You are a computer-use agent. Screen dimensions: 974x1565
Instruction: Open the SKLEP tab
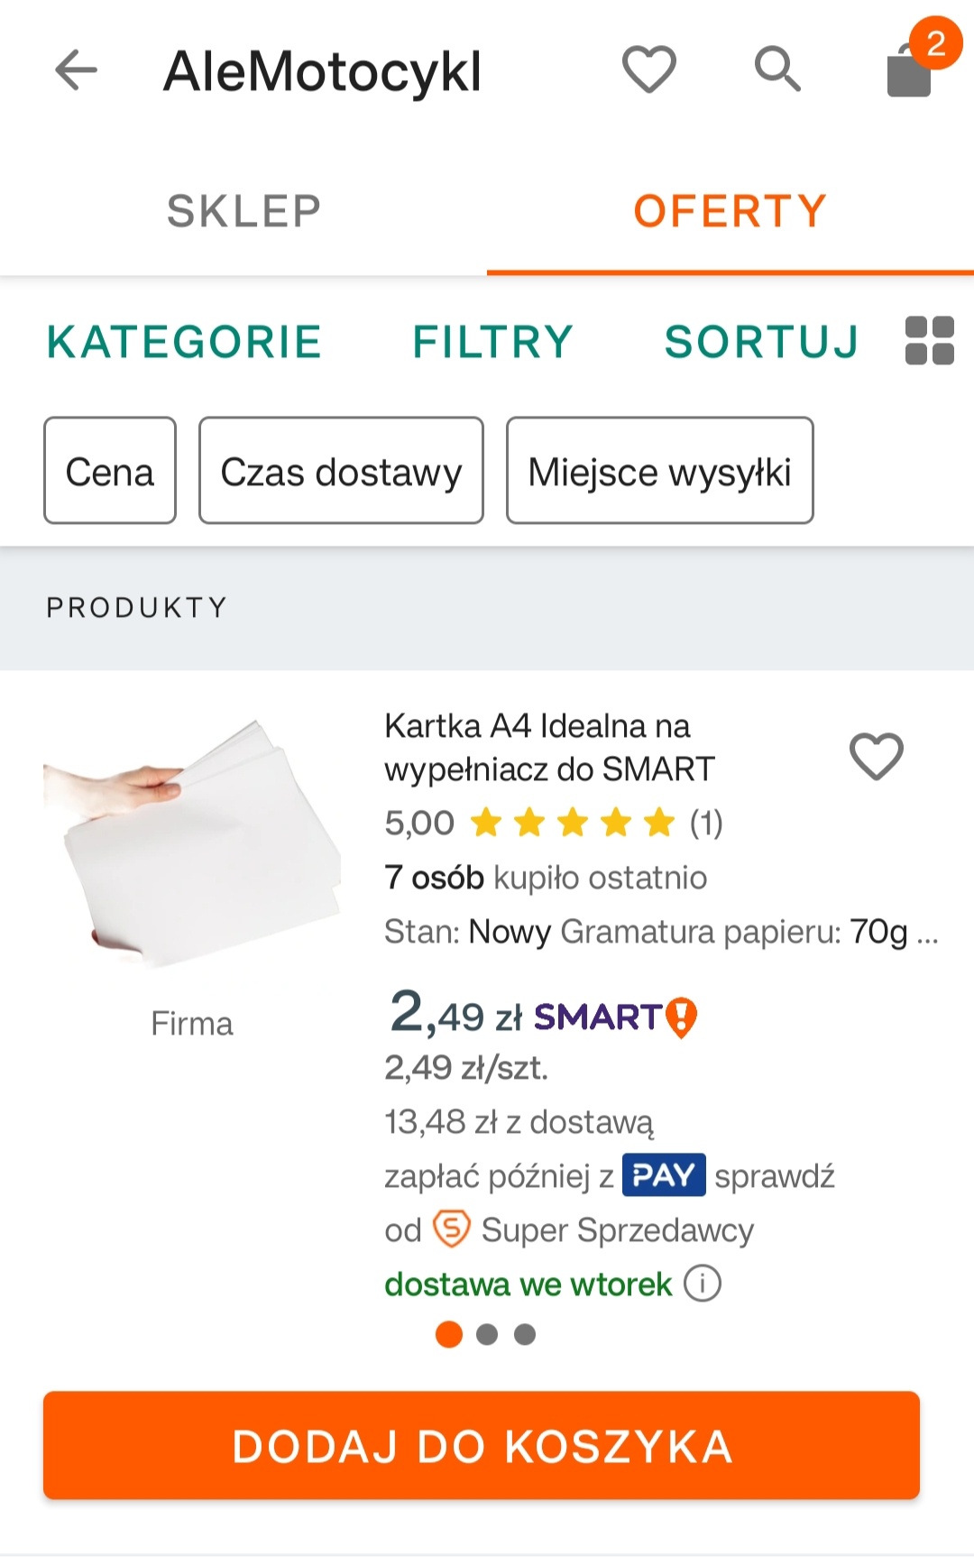click(243, 211)
